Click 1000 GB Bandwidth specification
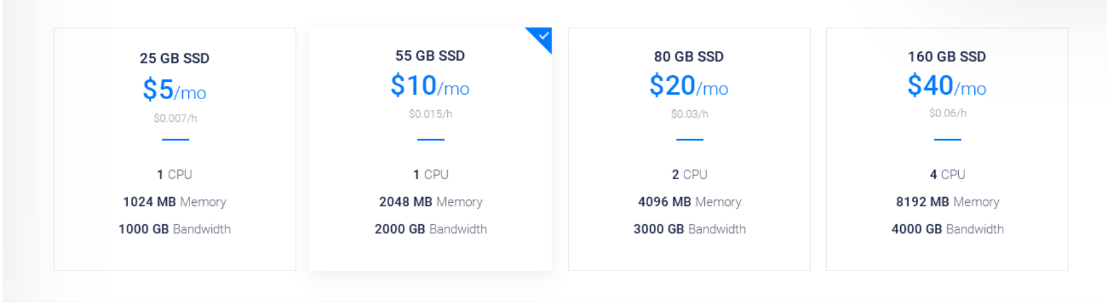This screenshot has width=1107, height=302. [x=175, y=229]
